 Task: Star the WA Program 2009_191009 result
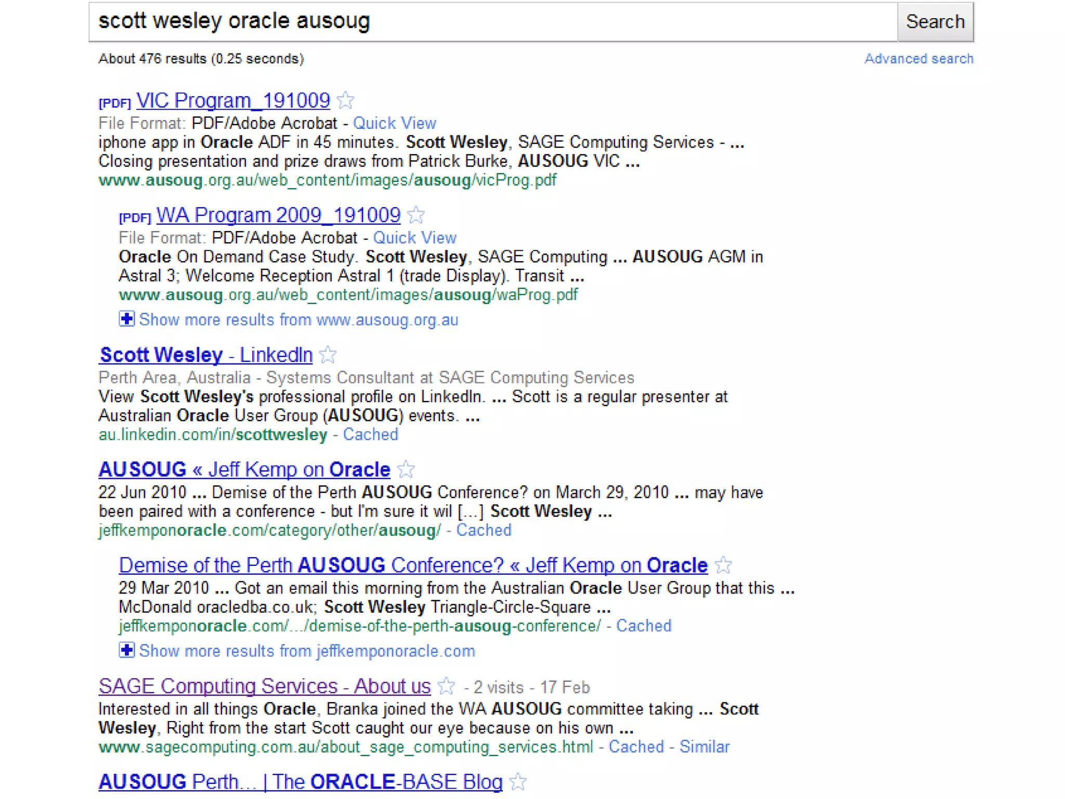(x=416, y=215)
